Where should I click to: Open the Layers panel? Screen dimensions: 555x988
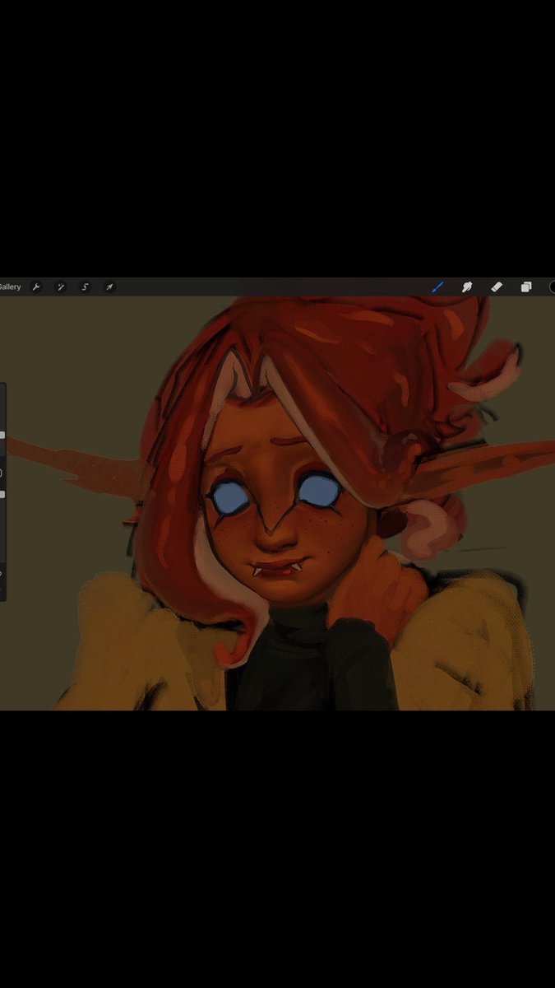tap(526, 287)
